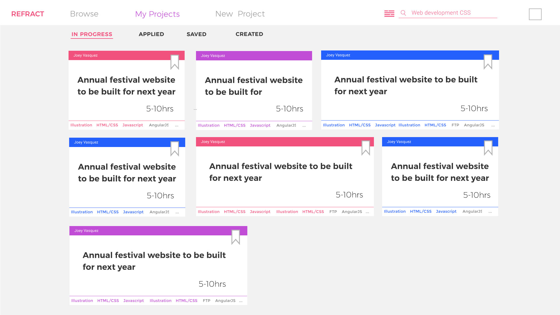Open the Browse navigation item
This screenshot has width=560, height=315.
coord(84,14)
